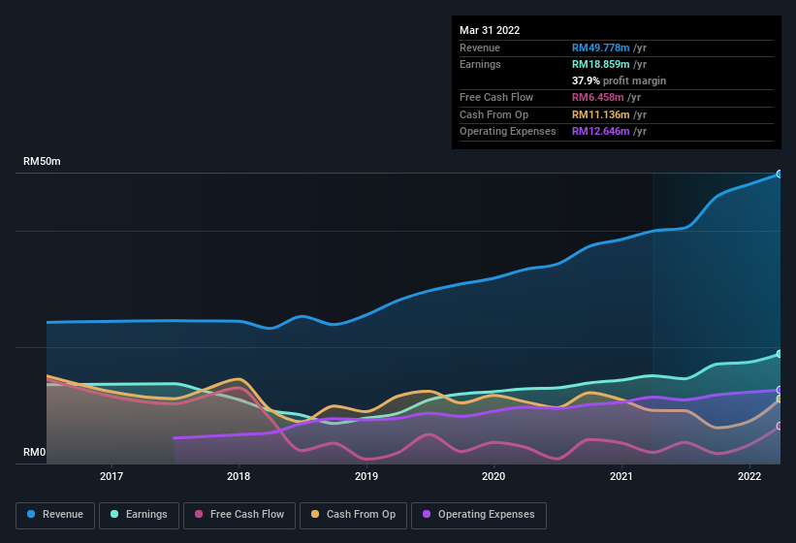Click the Mar 31 2022 tooltip date
796x543 pixels.
click(490, 30)
